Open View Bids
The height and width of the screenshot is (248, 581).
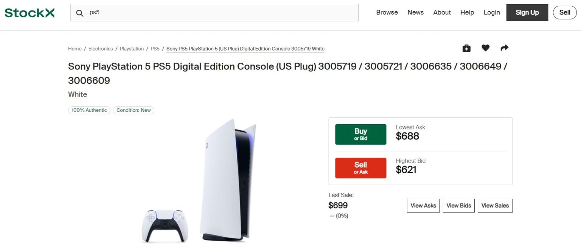458,205
